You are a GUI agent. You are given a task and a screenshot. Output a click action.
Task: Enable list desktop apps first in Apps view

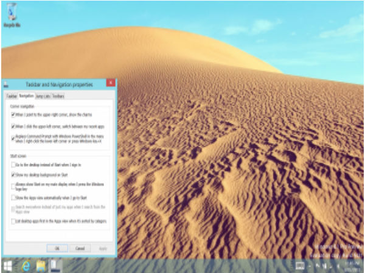pyautogui.click(x=13, y=221)
